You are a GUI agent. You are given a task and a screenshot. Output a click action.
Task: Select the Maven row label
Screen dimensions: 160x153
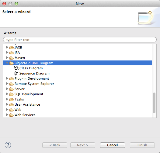(x=20, y=58)
